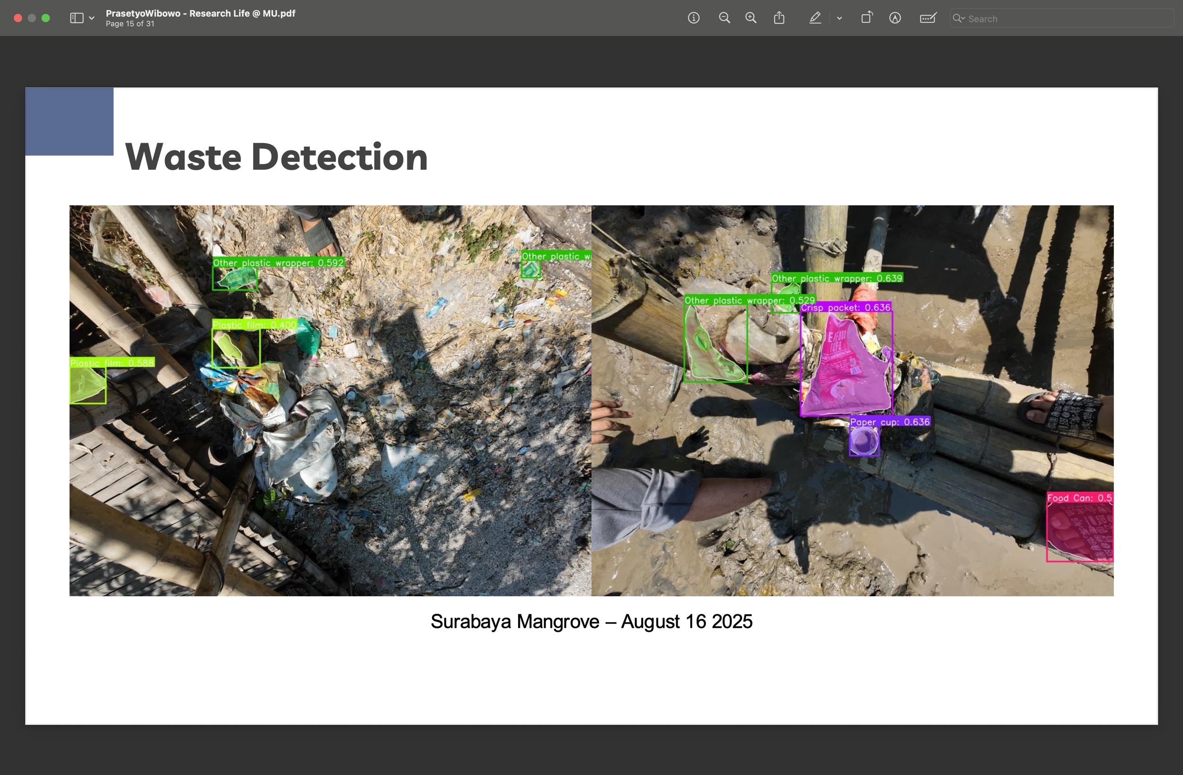Open the Share menu icon

click(779, 18)
